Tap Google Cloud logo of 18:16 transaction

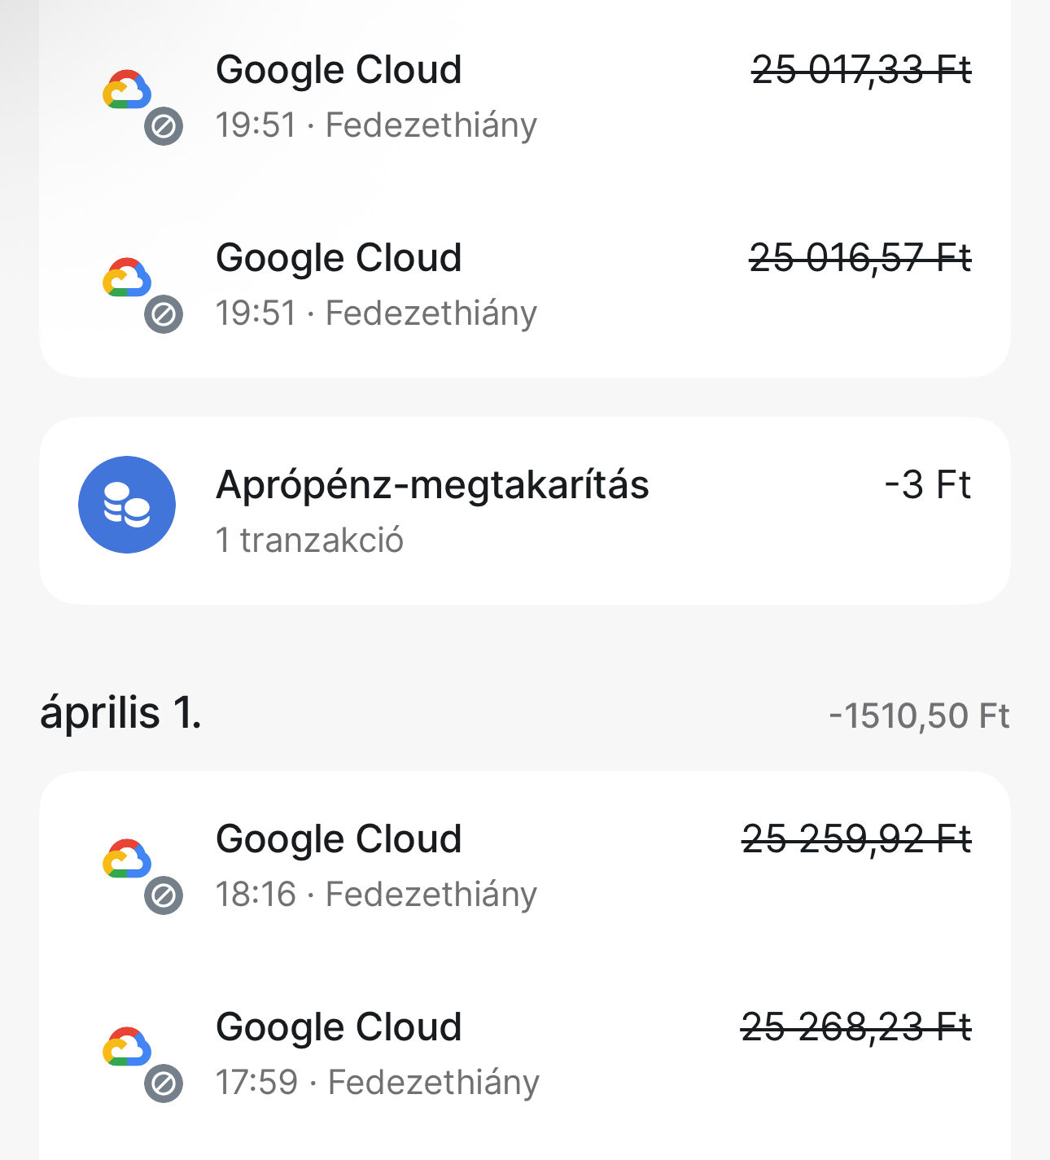127,859
